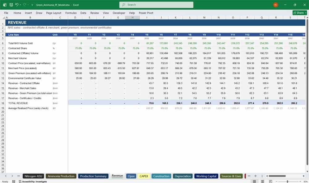Open the Developer ribbon tab
The height and width of the screenshot is (183, 309).
pyautogui.click(x=119, y=13)
